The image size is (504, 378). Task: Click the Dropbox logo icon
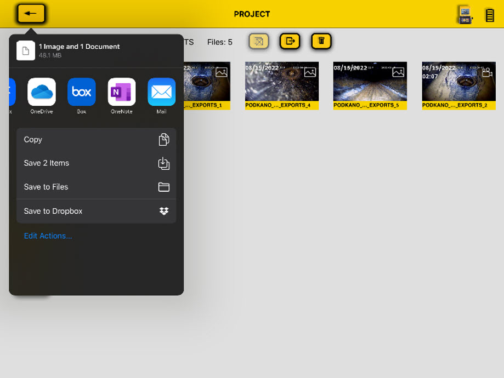tap(164, 211)
